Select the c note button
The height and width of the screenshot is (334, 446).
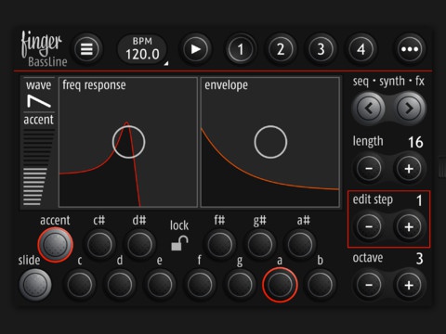[x=80, y=285]
